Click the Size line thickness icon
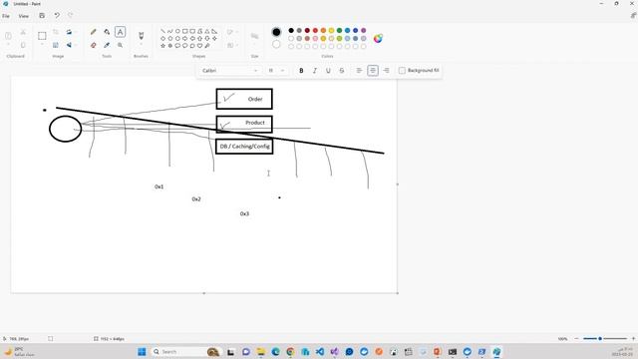This screenshot has width=638, height=359. [255, 36]
